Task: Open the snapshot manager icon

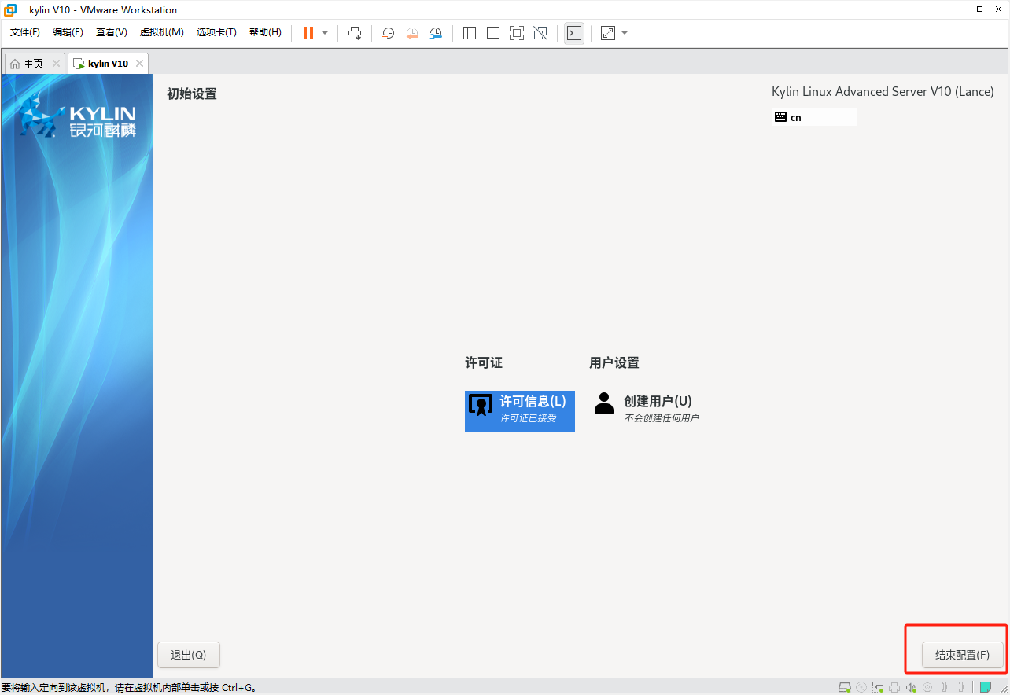Action: pyautogui.click(x=436, y=33)
